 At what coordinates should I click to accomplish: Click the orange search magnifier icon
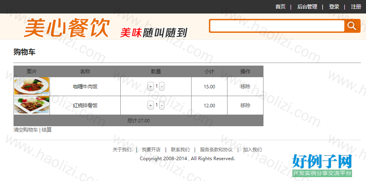(352, 26)
